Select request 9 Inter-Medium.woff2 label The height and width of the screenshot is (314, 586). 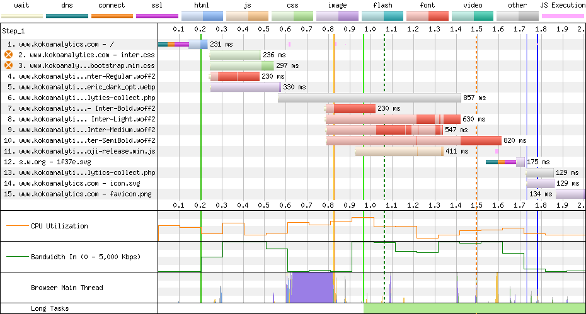(81, 130)
